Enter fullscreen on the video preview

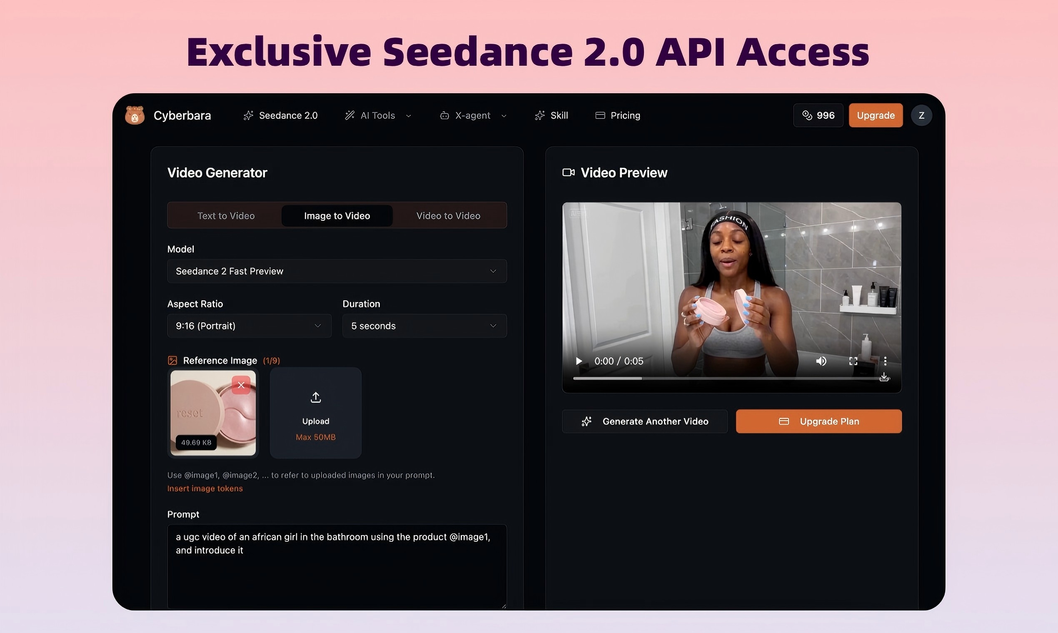click(853, 361)
